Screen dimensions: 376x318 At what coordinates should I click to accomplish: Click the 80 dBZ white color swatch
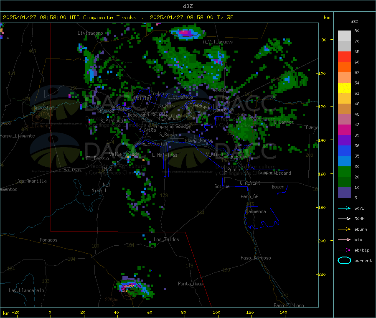coord(344,36)
